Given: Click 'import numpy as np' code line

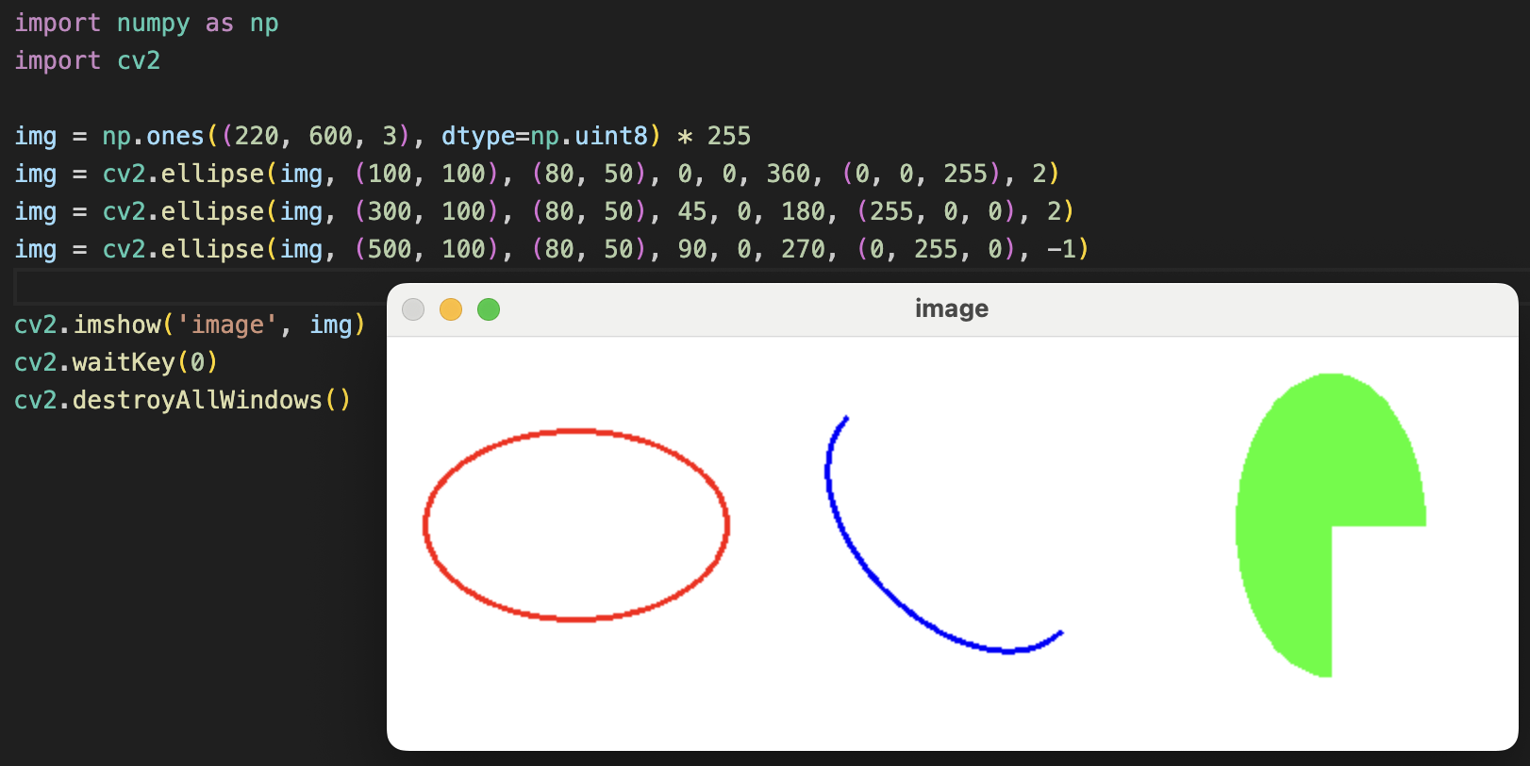Looking at the screenshot, I should tap(146, 24).
